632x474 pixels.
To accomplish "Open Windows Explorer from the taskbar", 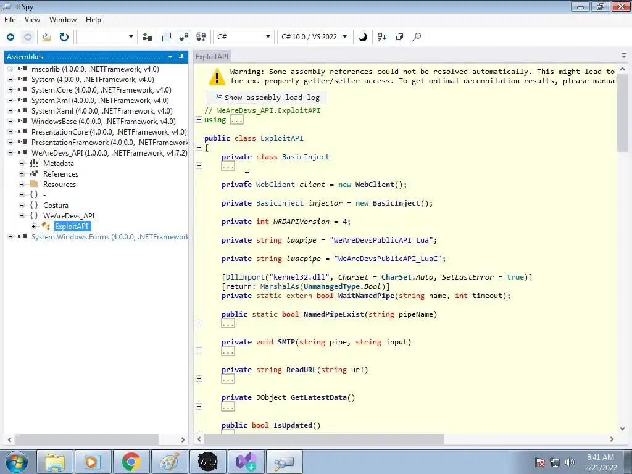I will coord(55,462).
